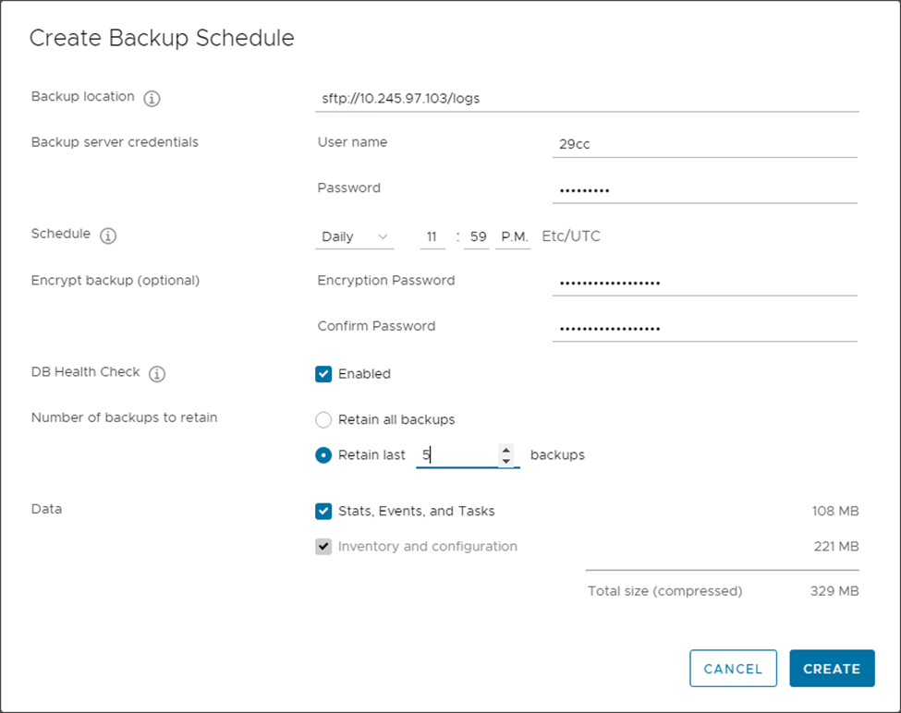Viewport: 901px width, 713px height.
Task: Increase retain count with up arrow
Action: (x=505, y=450)
